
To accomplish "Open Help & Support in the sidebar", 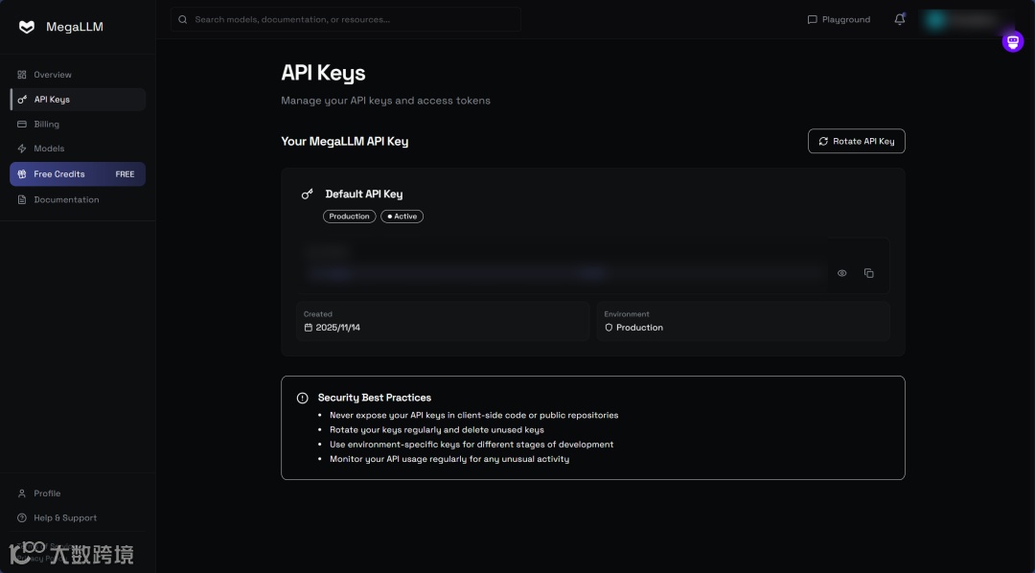I will pos(78,518).
